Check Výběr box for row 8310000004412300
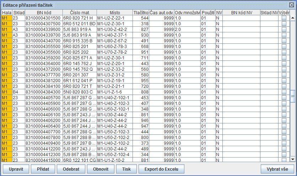297x176 pixels. click(284, 155)
